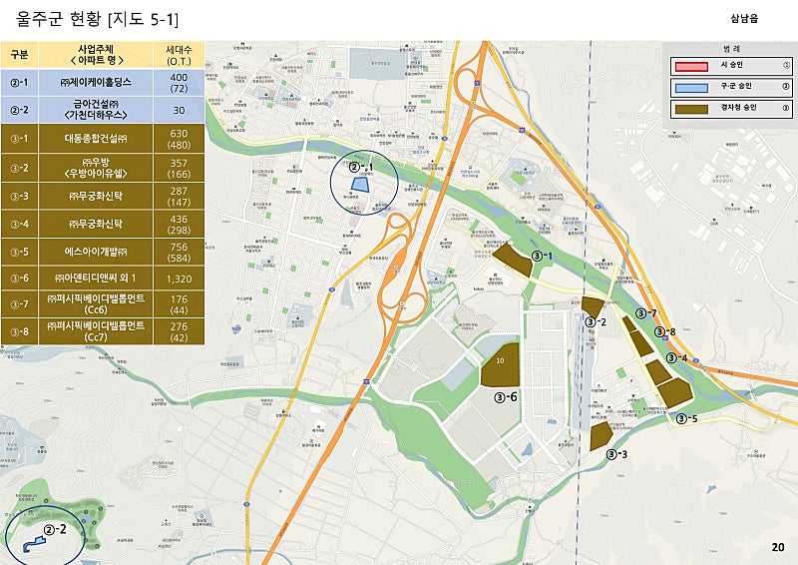798x565 pixels.
Task: Click the brown ③-3 parcel on map
Action: [601, 436]
